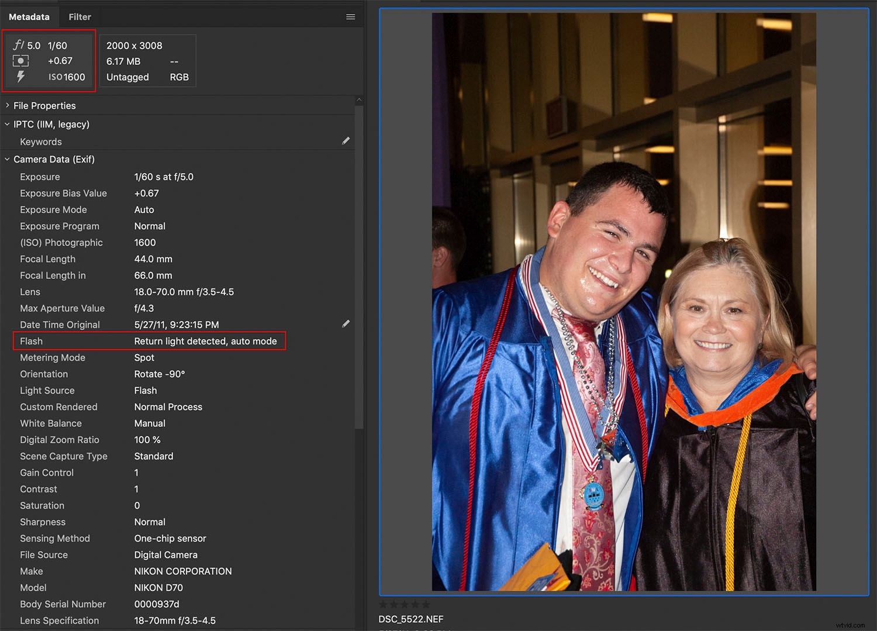Image resolution: width=877 pixels, height=631 pixels.
Task: Click the pencil icon beside Date Time Original
Action: coord(346,323)
